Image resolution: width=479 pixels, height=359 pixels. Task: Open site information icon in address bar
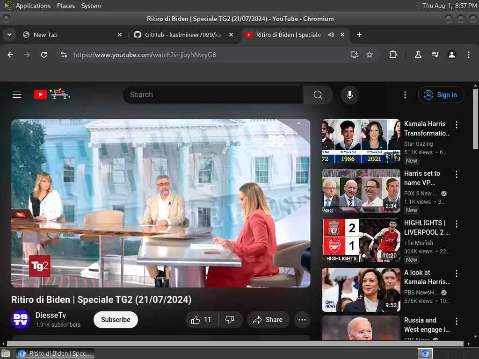[64, 55]
